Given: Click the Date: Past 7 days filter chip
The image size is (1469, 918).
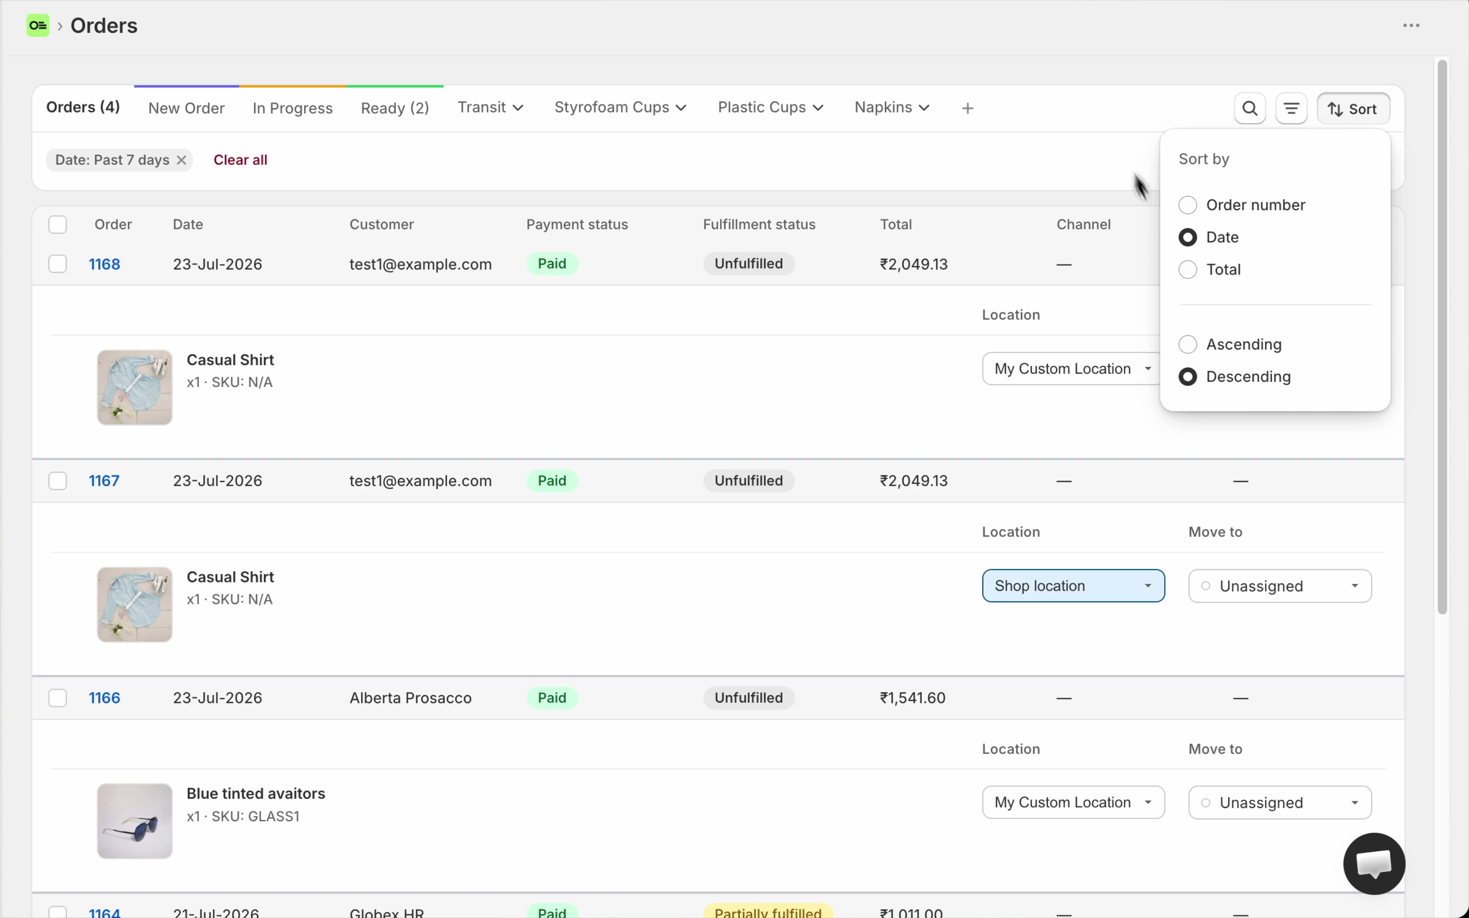Looking at the screenshot, I should [119, 160].
